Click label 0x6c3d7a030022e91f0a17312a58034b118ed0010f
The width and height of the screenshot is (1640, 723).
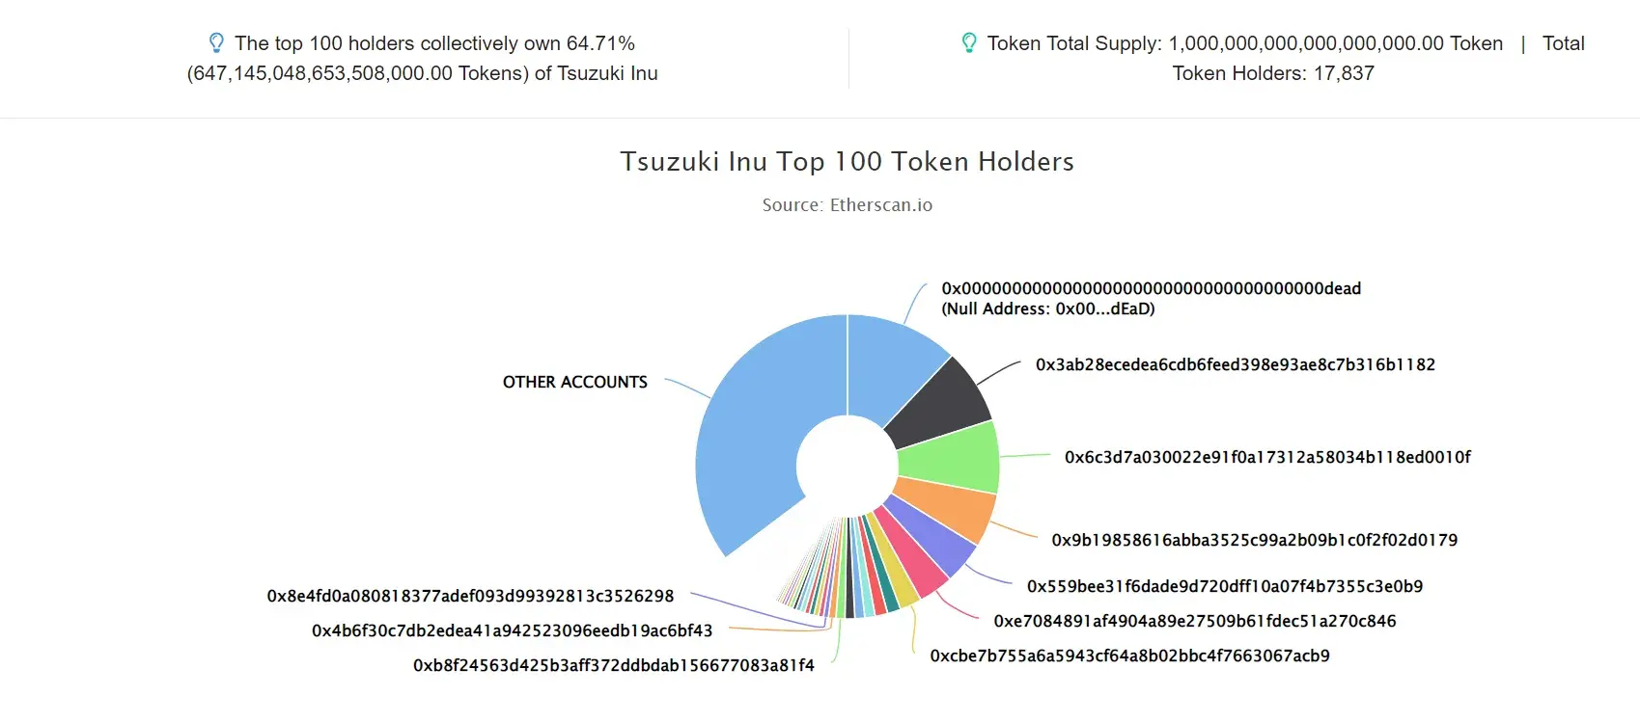pos(1267,457)
